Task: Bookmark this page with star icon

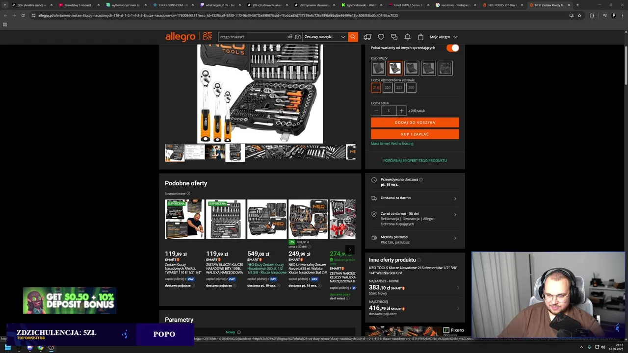Action: [579, 15]
